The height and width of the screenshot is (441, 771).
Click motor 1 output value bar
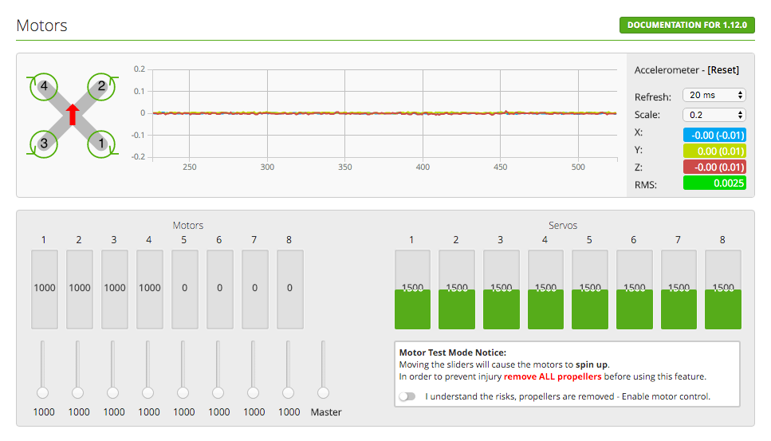click(x=45, y=289)
